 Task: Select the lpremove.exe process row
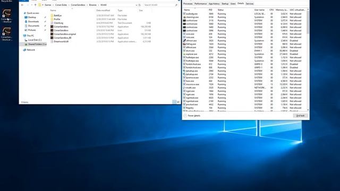tap(244, 77)
